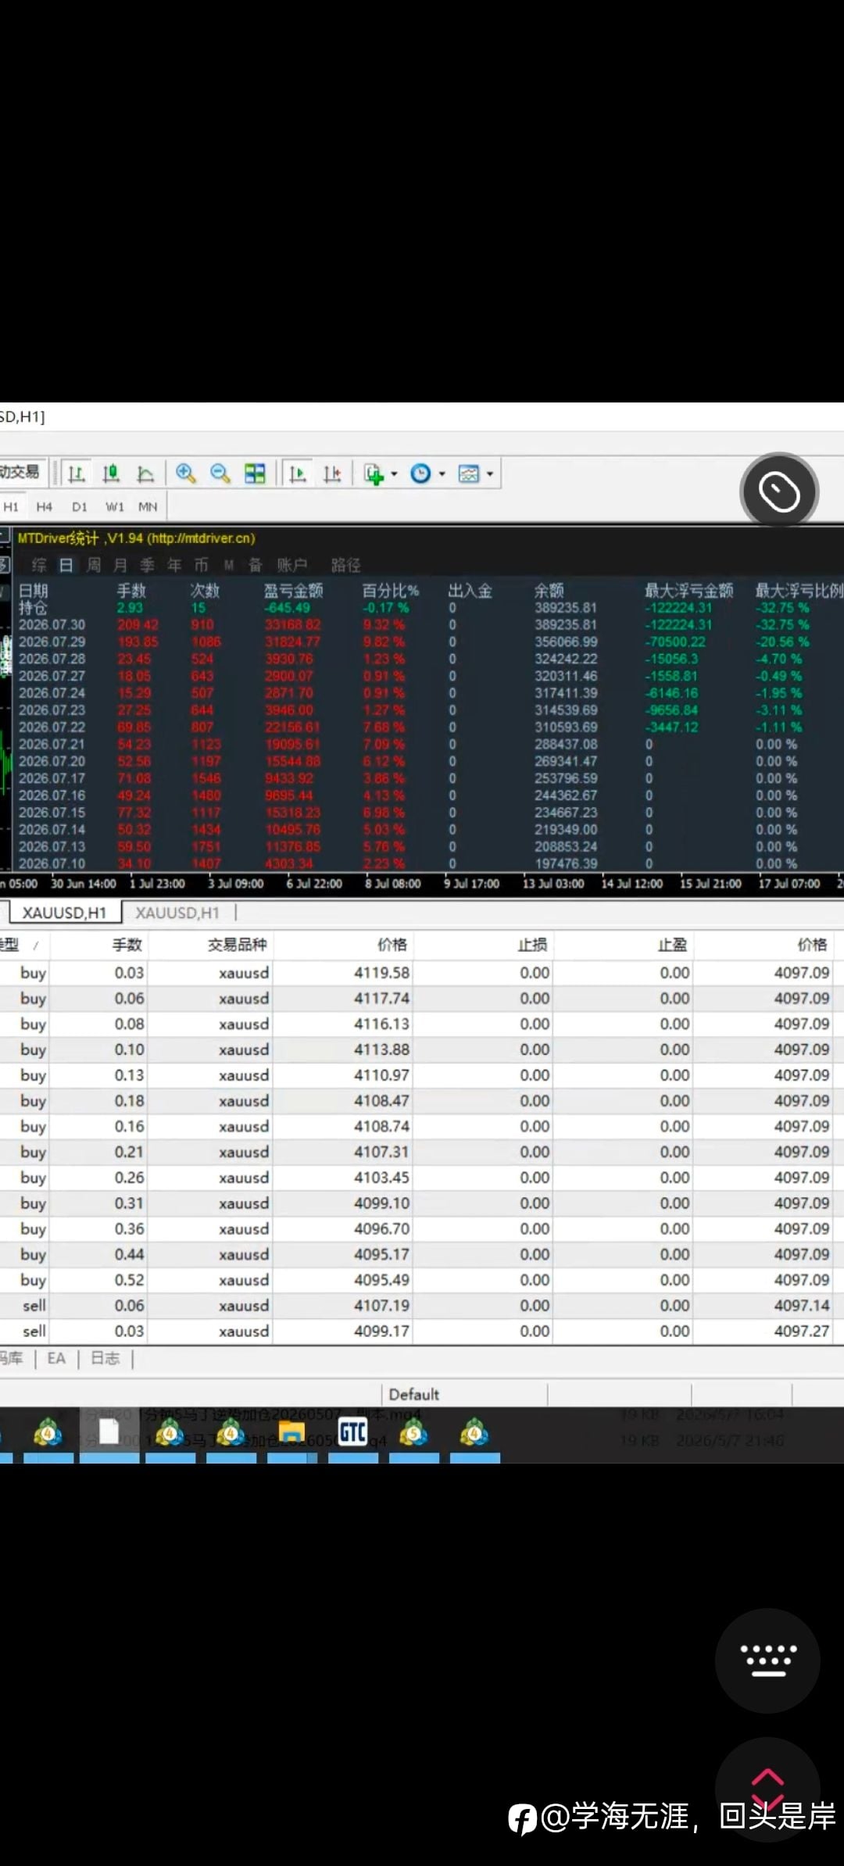The width and height of the screenshot is (844, 1866).
Task: Switch to H1 timeframe
Action: pyautogui.click(x=11, y=506)
